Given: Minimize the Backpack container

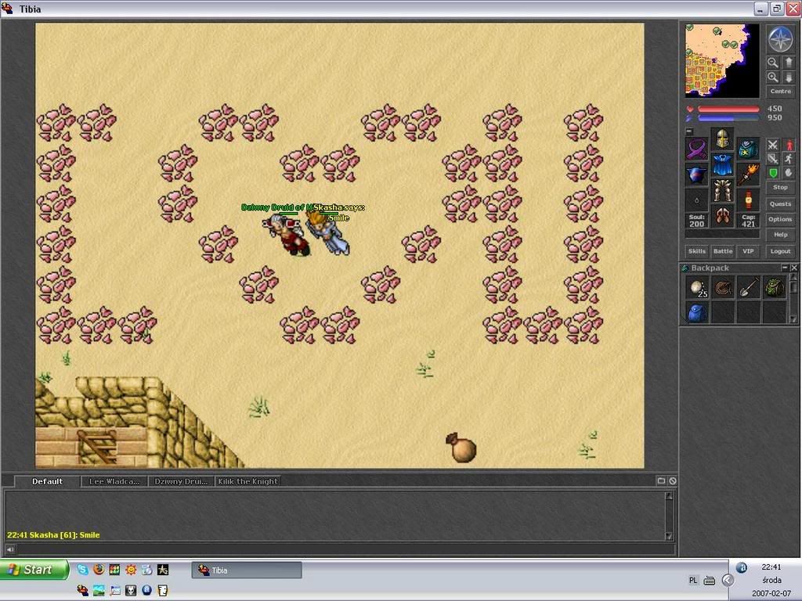Looking at the screenshot, I should pos(784,268).
